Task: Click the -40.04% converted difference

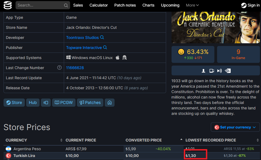Action: [x=163, y=149]
